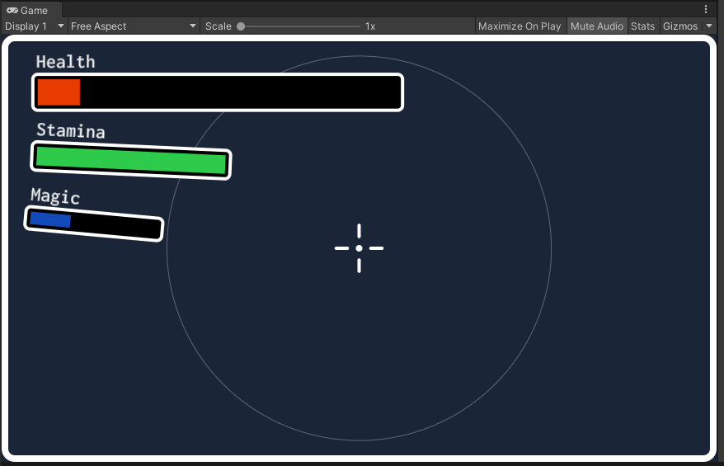Toggle Mute Audio

coord(596,26)
